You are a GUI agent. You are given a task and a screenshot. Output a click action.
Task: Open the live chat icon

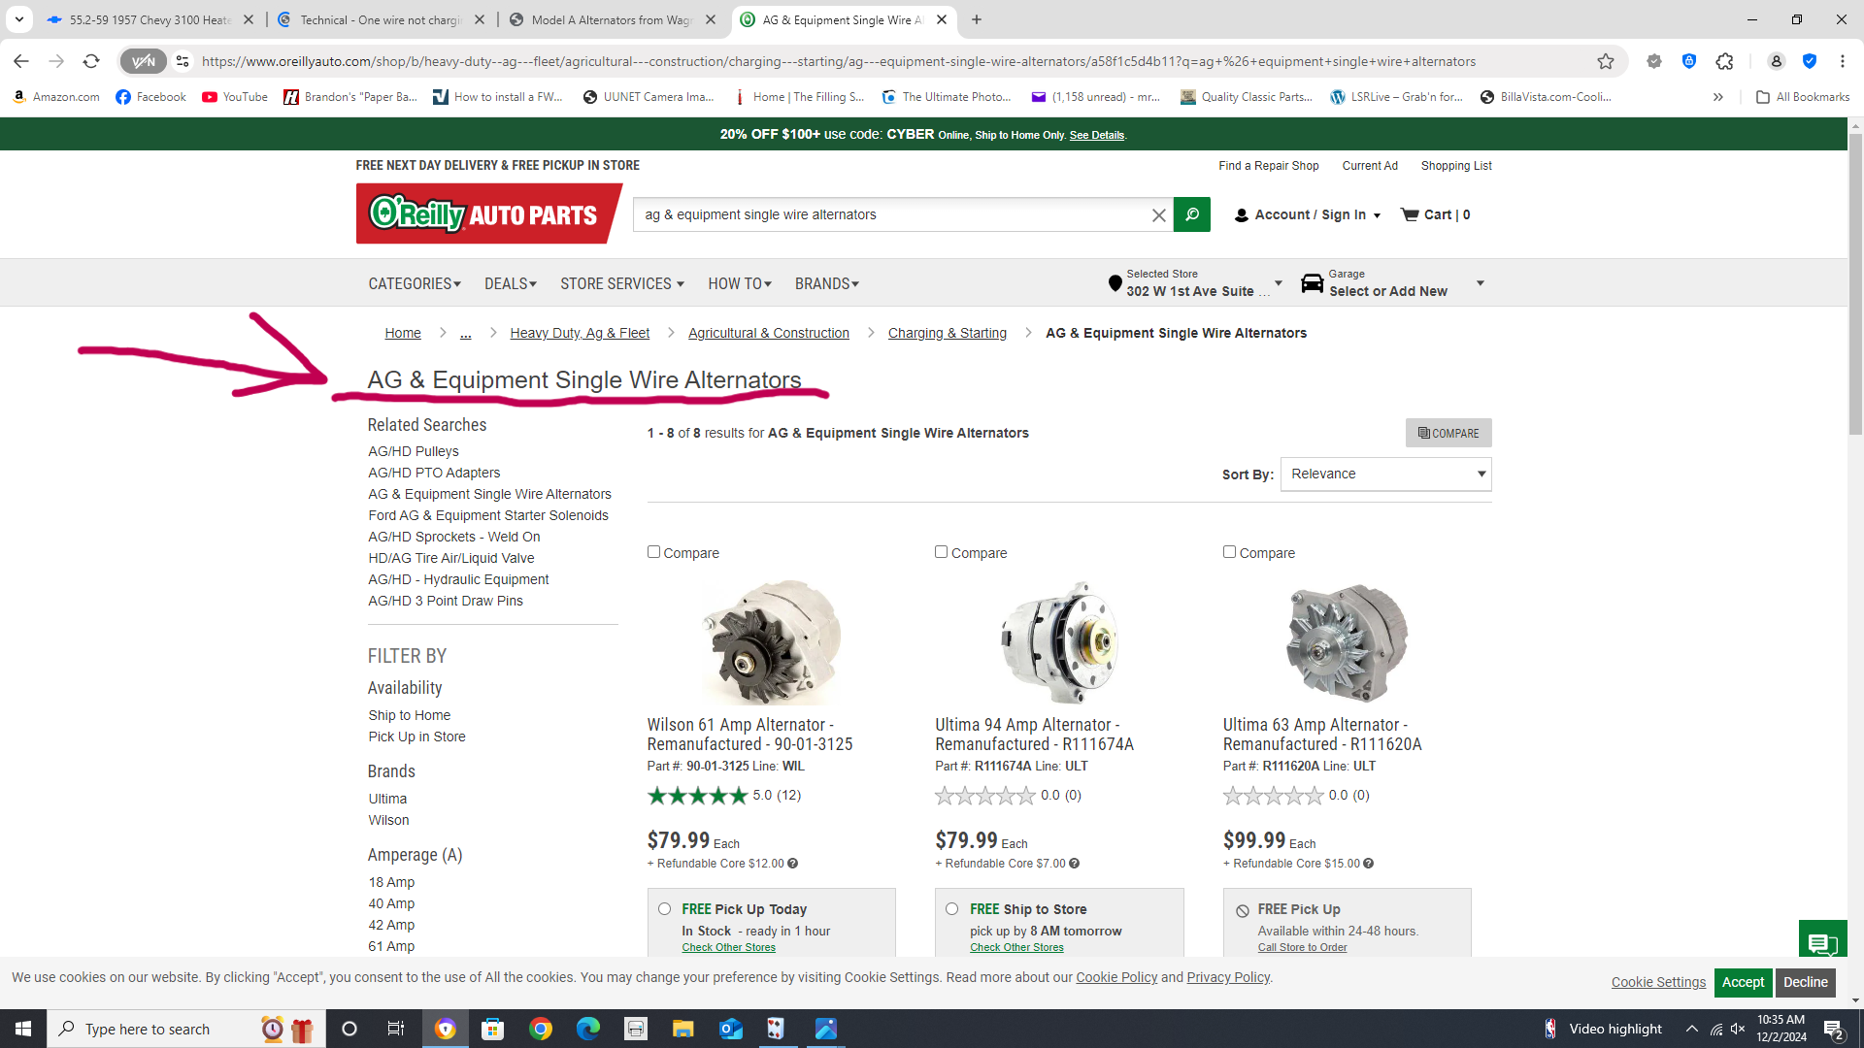(x=1822, y=941)
